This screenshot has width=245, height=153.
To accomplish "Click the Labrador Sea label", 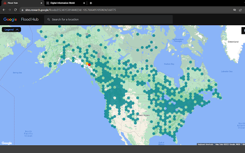I will point(227,72).
